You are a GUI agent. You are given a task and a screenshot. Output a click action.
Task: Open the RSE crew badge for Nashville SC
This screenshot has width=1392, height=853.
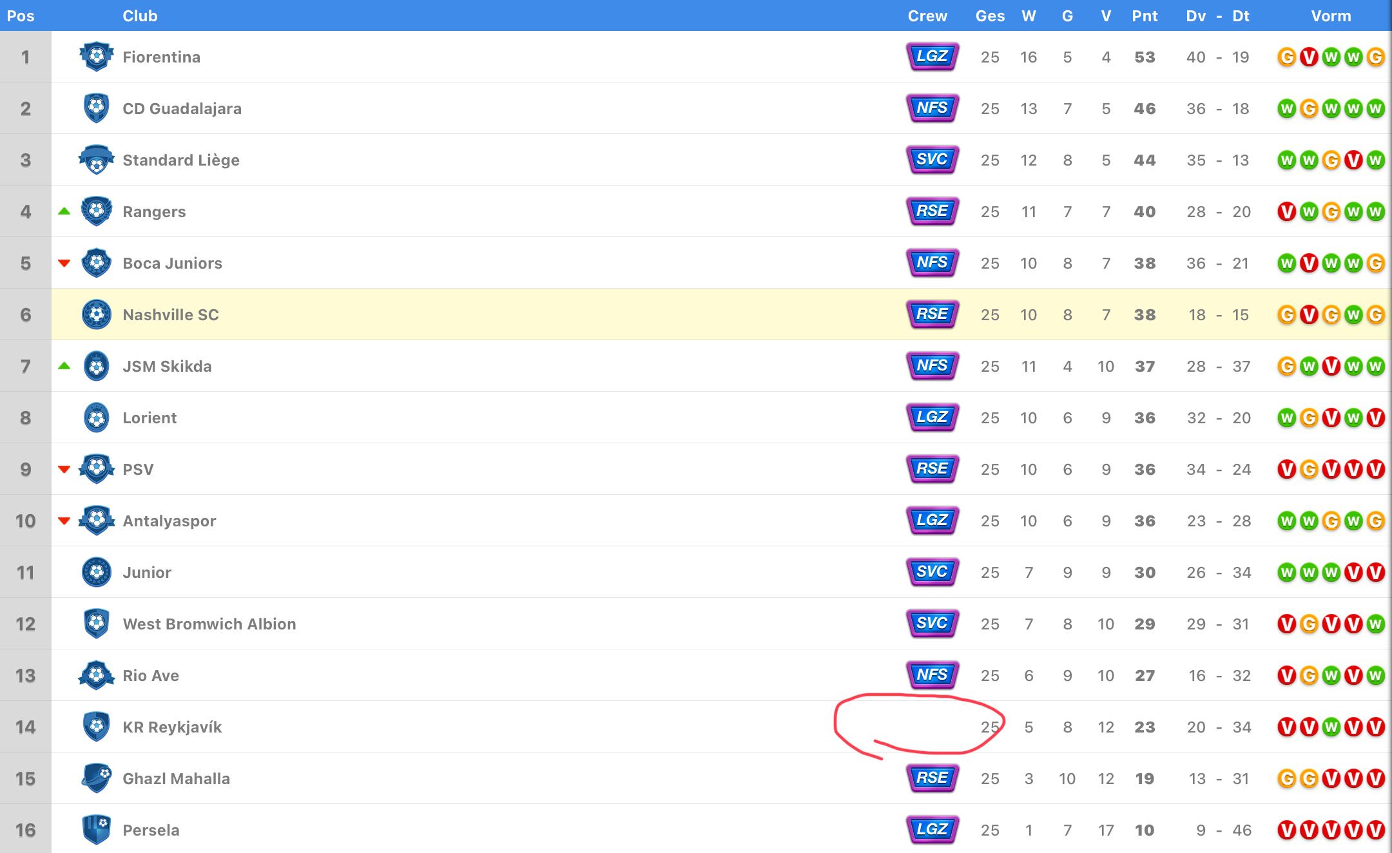[933, 314]
